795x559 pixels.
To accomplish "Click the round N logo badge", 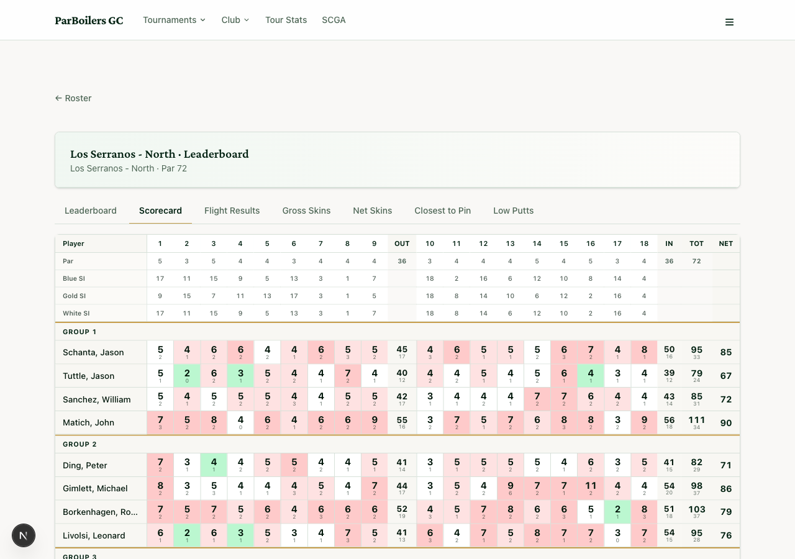I will (x=24, y=535).
